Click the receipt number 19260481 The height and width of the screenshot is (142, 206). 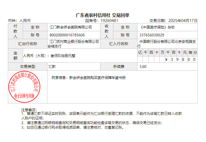pyautogui.click(x=109, y=21)
